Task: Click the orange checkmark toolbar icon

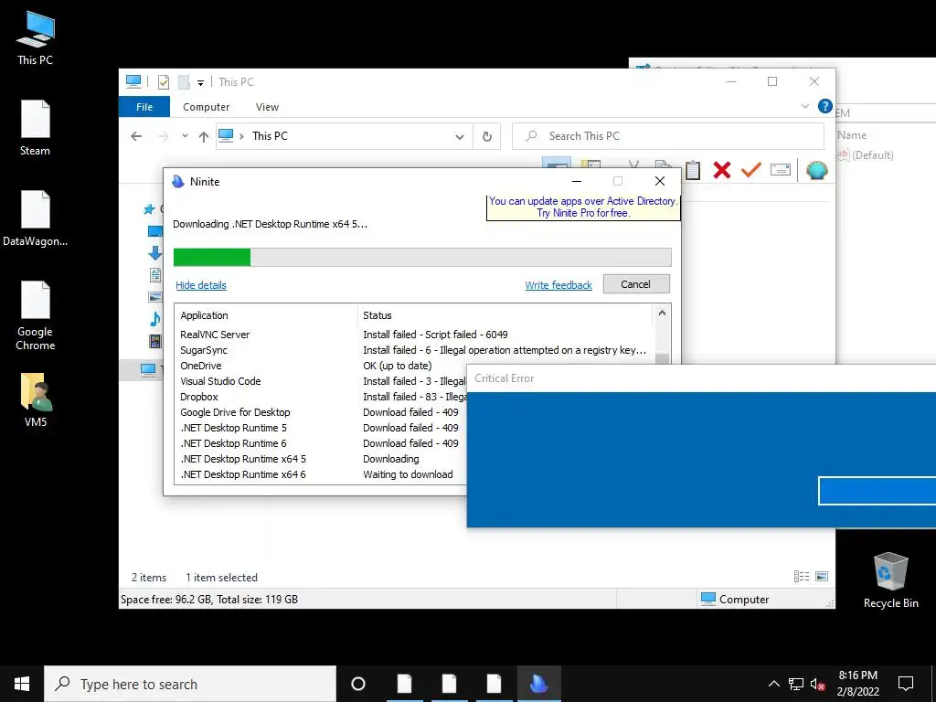Action: tap(751, 169)
